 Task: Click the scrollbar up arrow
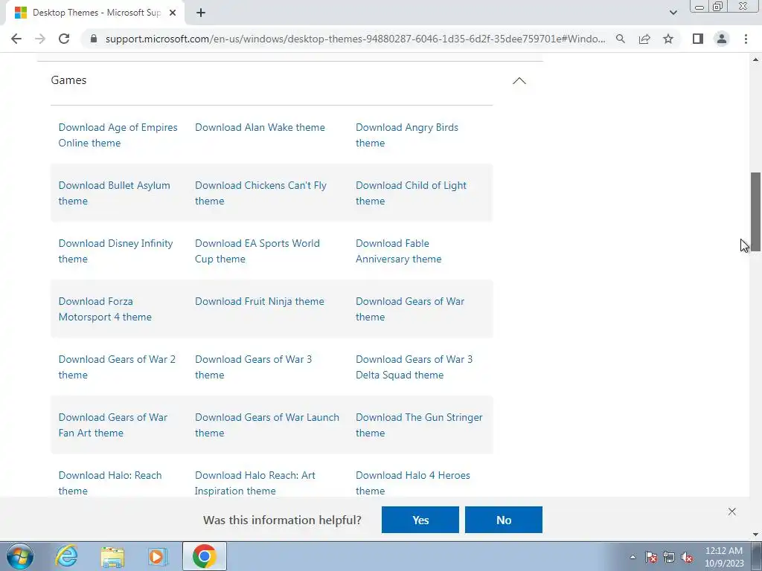pos(756,59)
